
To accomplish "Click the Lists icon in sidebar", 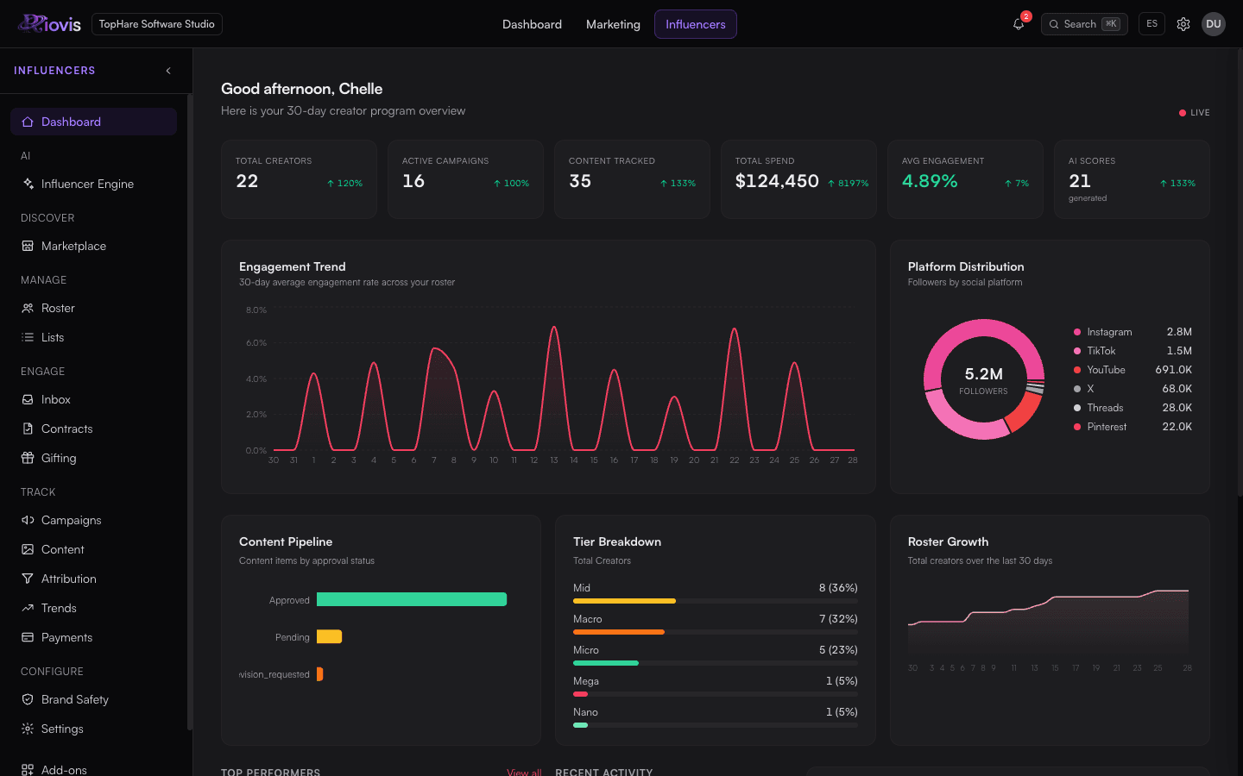I will click(28, 337).
